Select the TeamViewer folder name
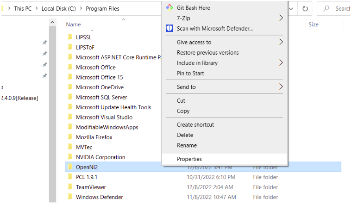 tap(91, 187)
